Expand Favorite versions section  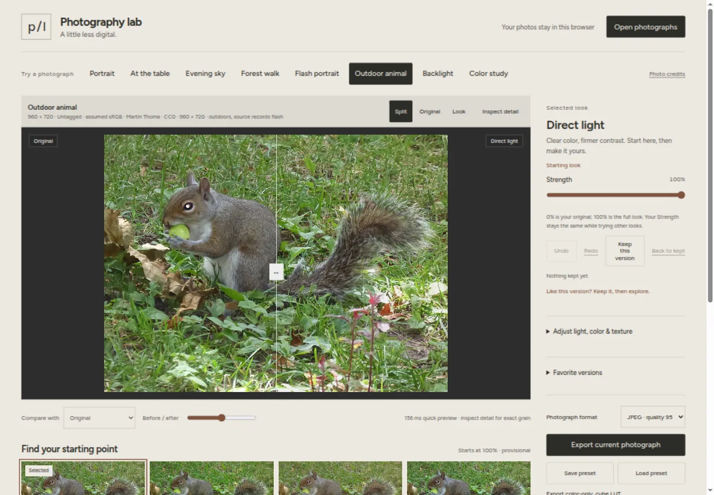[x=574, y=373]
